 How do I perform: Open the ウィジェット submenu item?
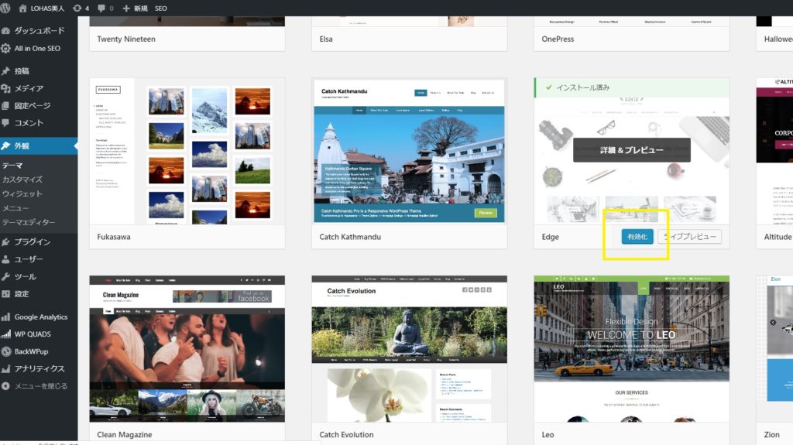[x=22, y=193]
